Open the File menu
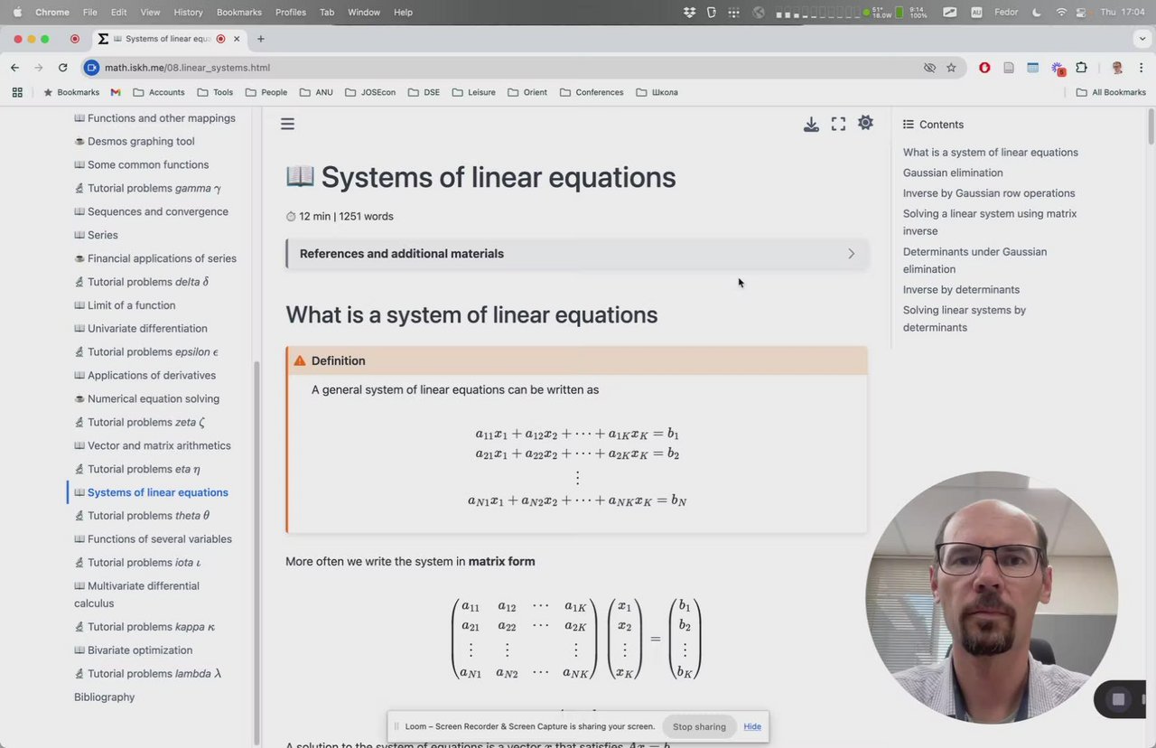The height and width of the screenshot is (748, 1156). pos(90,13)
